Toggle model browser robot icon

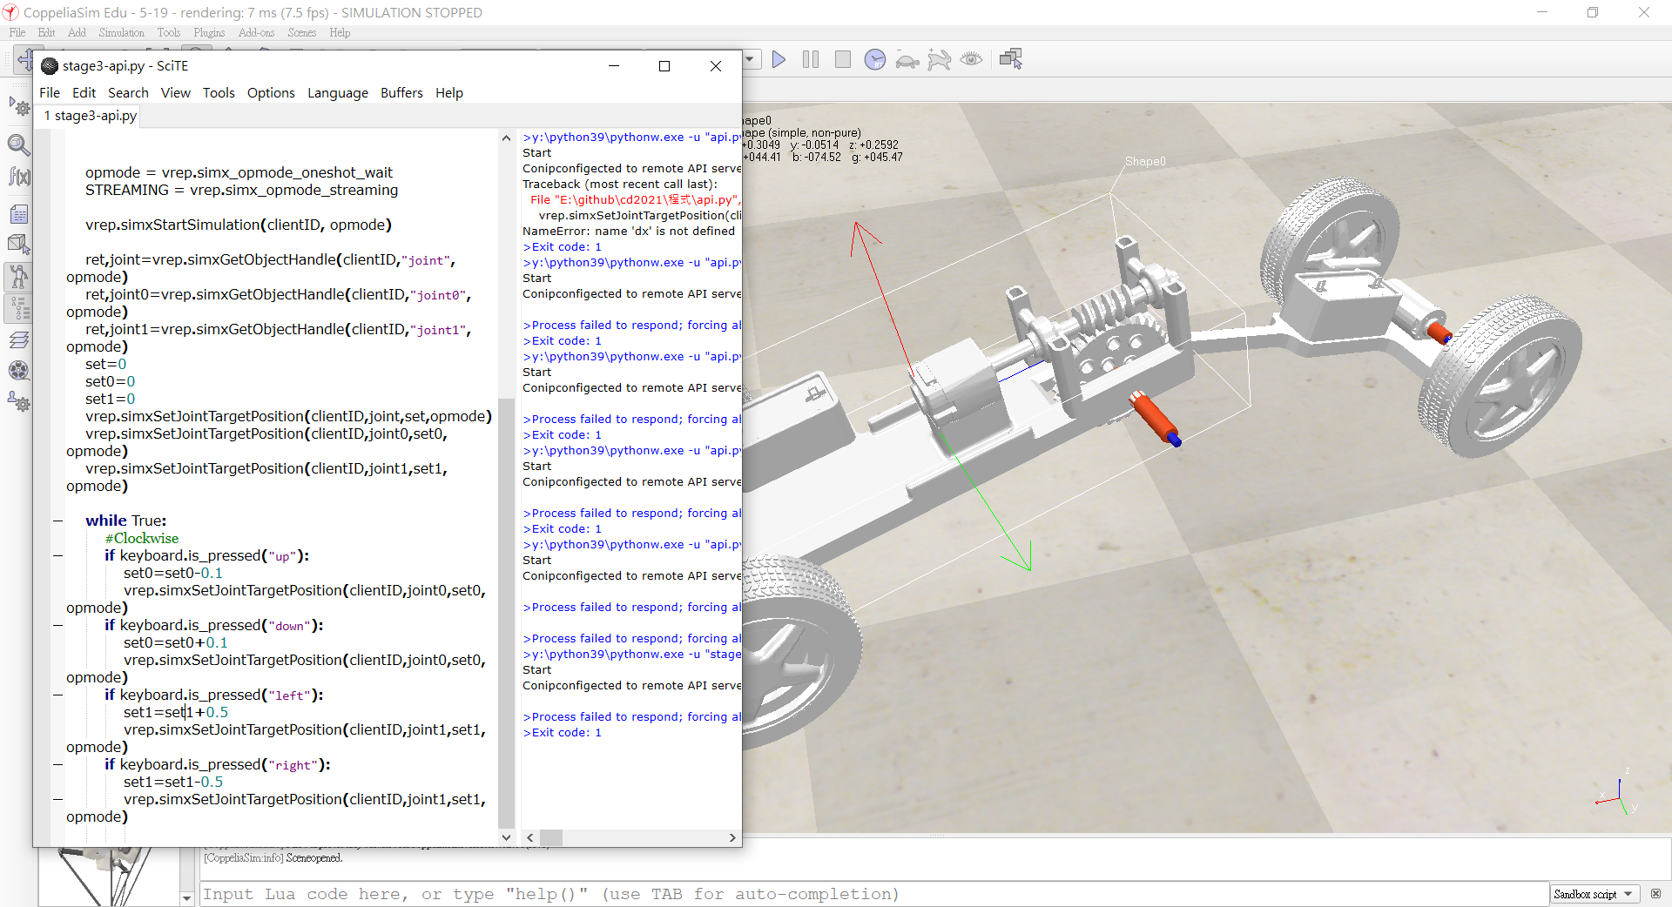pyautogui.click(x=18, y=277)
